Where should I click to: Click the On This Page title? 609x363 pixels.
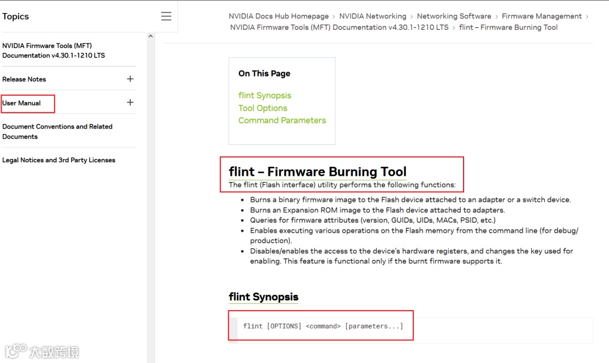[264, 73]
